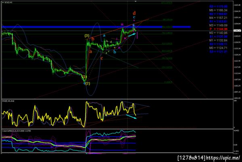
Task: Select the yellow (3) wave label
Action: 87,36
